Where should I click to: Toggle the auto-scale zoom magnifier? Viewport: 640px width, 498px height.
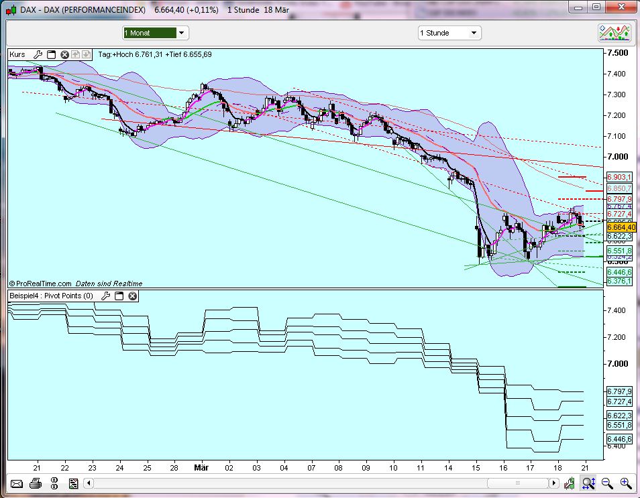click(x=588, y=484)
